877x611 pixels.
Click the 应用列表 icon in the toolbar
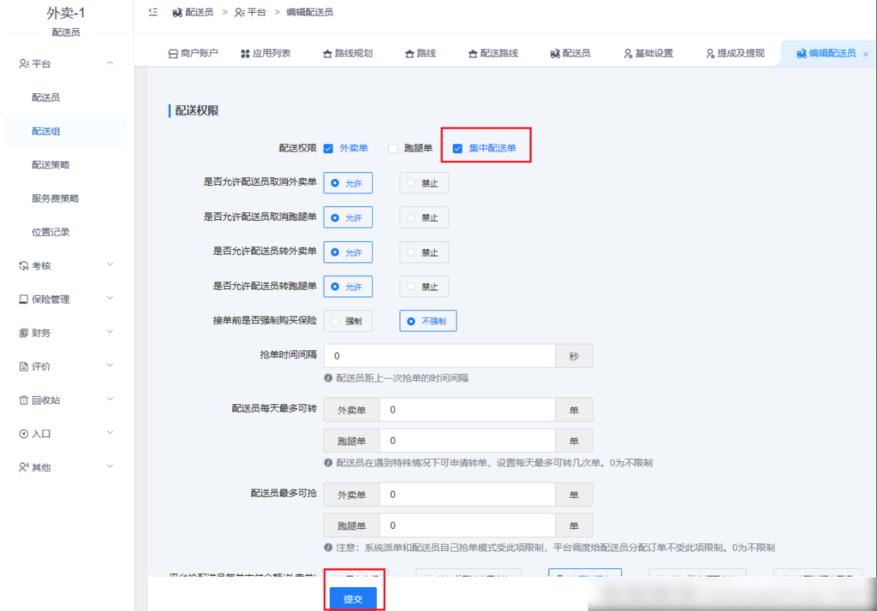(245, 52)
